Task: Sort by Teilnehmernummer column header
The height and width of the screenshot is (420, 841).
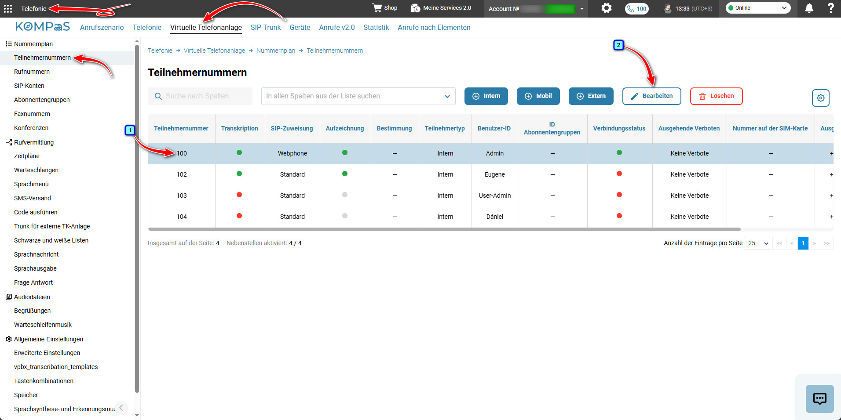Action: pyautogui.click(x=181, y=128)
